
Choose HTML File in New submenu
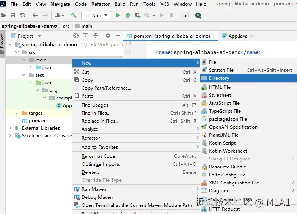(x=248, y=87)
